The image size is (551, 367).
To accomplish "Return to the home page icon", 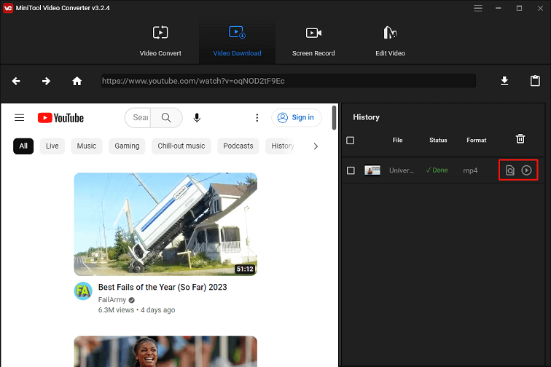I will [77, 81].
